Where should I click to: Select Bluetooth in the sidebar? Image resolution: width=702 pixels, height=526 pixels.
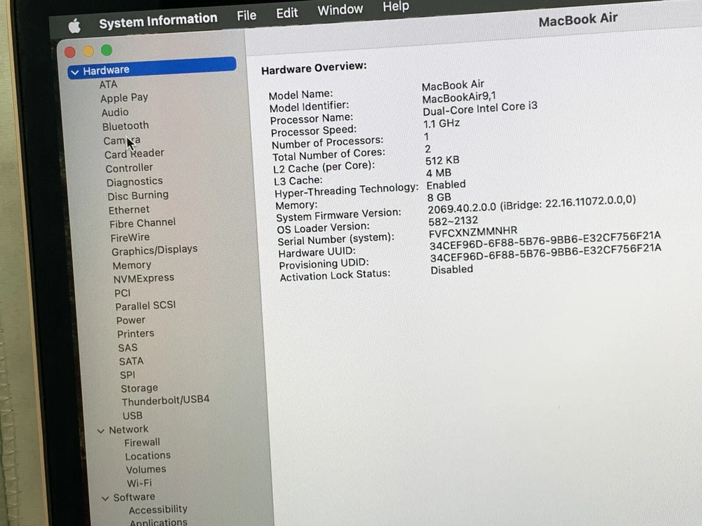[126, 126]
